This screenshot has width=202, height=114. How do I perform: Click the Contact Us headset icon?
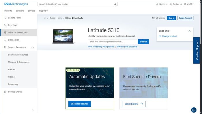tap(171, 4)
